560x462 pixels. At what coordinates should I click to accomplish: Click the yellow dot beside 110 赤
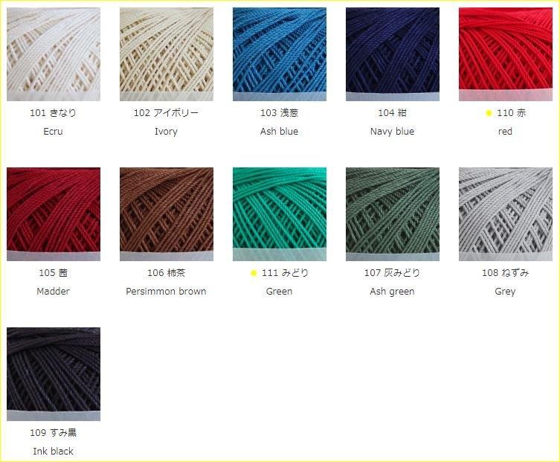pos(489,113)
